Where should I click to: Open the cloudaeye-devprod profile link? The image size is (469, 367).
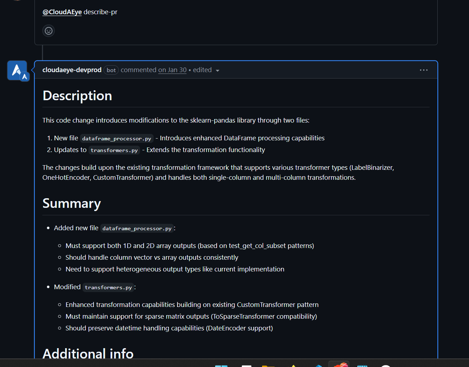pos(72,70)
